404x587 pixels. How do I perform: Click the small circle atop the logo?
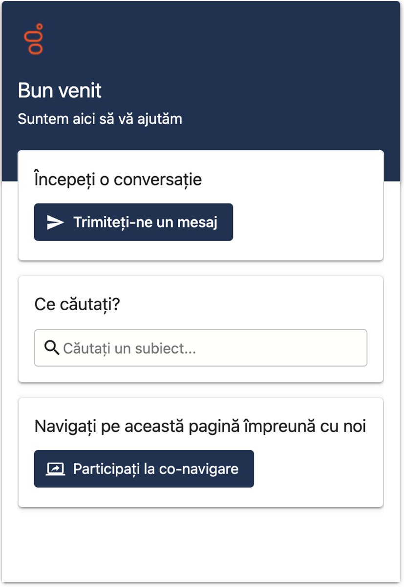point(40,26)
